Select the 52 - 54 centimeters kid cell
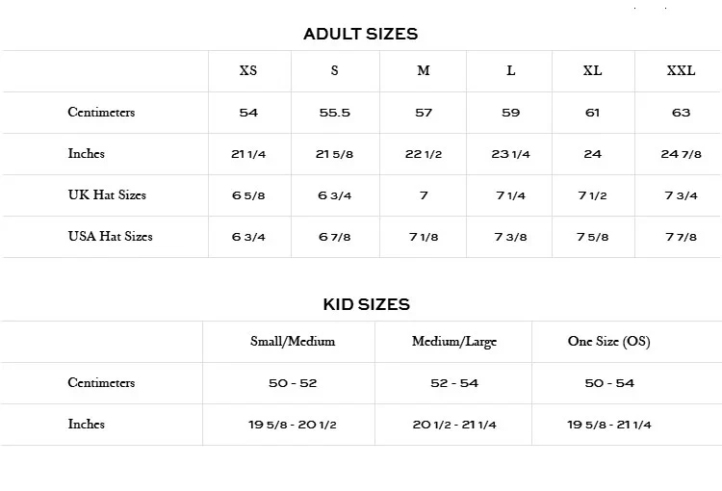722x491 pixels. click(x=454, y=383)
